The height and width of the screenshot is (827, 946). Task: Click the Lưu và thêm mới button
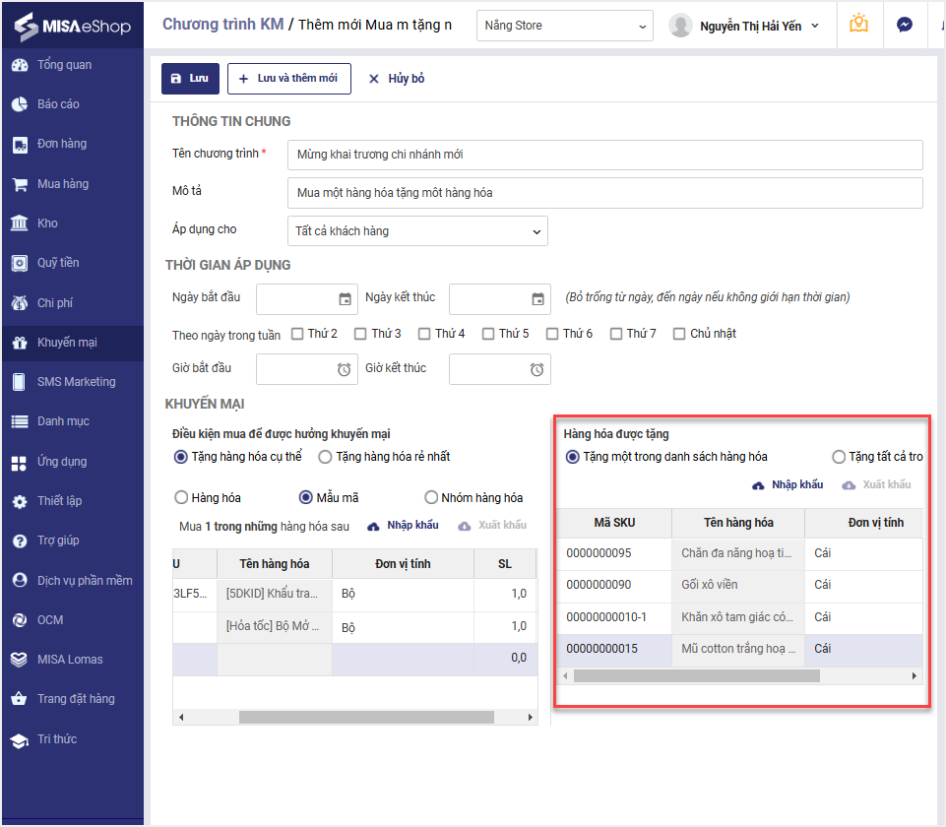[289, 79]
